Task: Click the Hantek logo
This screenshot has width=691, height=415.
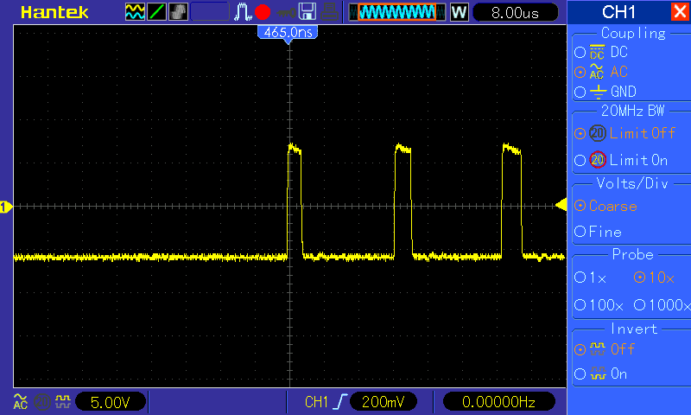Action: 54,12
